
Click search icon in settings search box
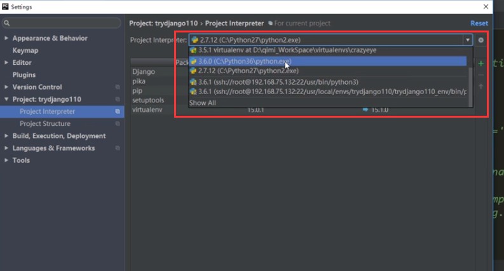7,23
